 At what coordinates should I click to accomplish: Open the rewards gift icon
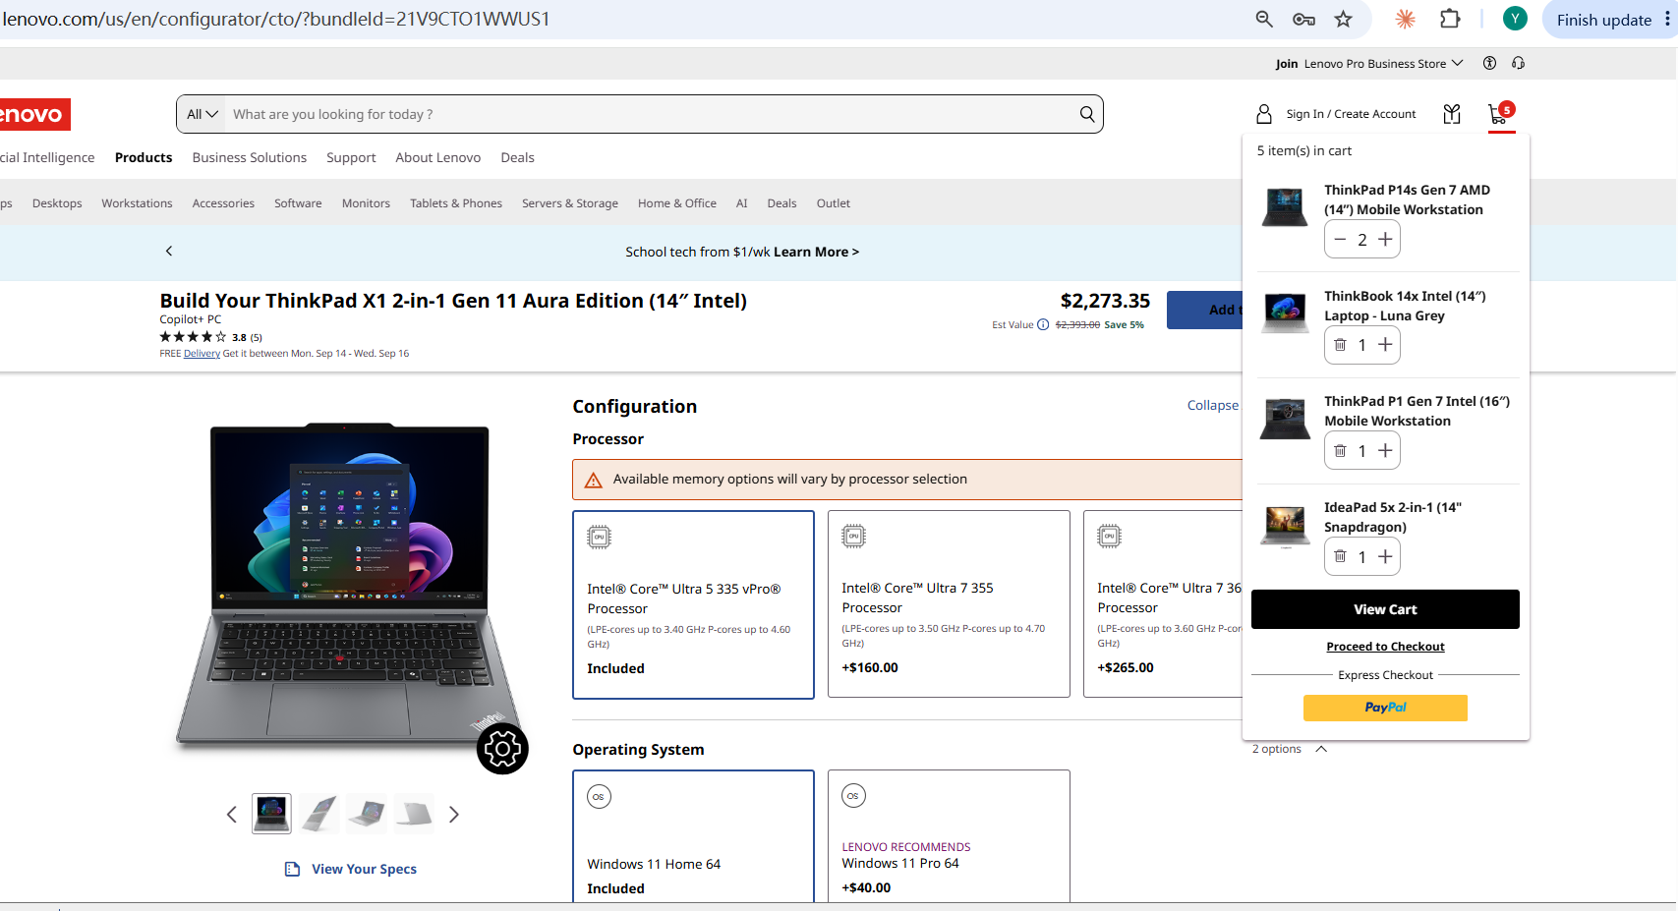[x=1452, y=114]
